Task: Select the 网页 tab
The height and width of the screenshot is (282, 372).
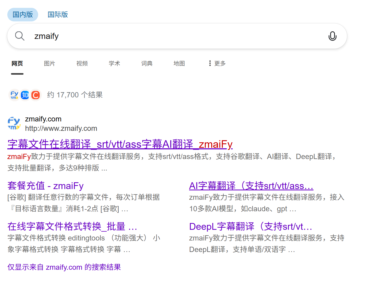Action: pos(17,63)
